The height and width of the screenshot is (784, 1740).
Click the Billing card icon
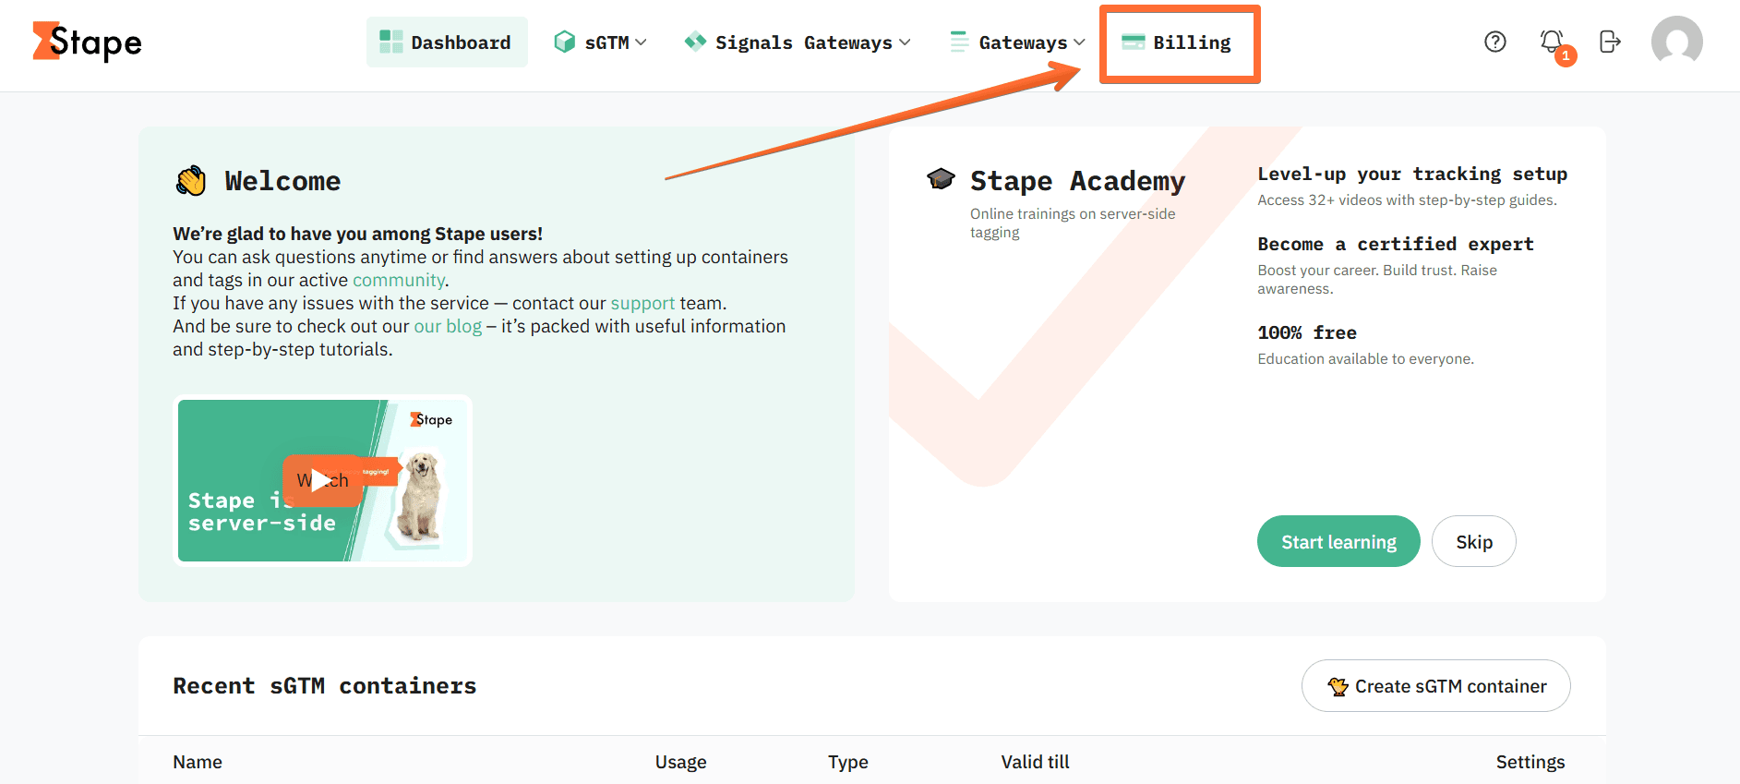1133,42
